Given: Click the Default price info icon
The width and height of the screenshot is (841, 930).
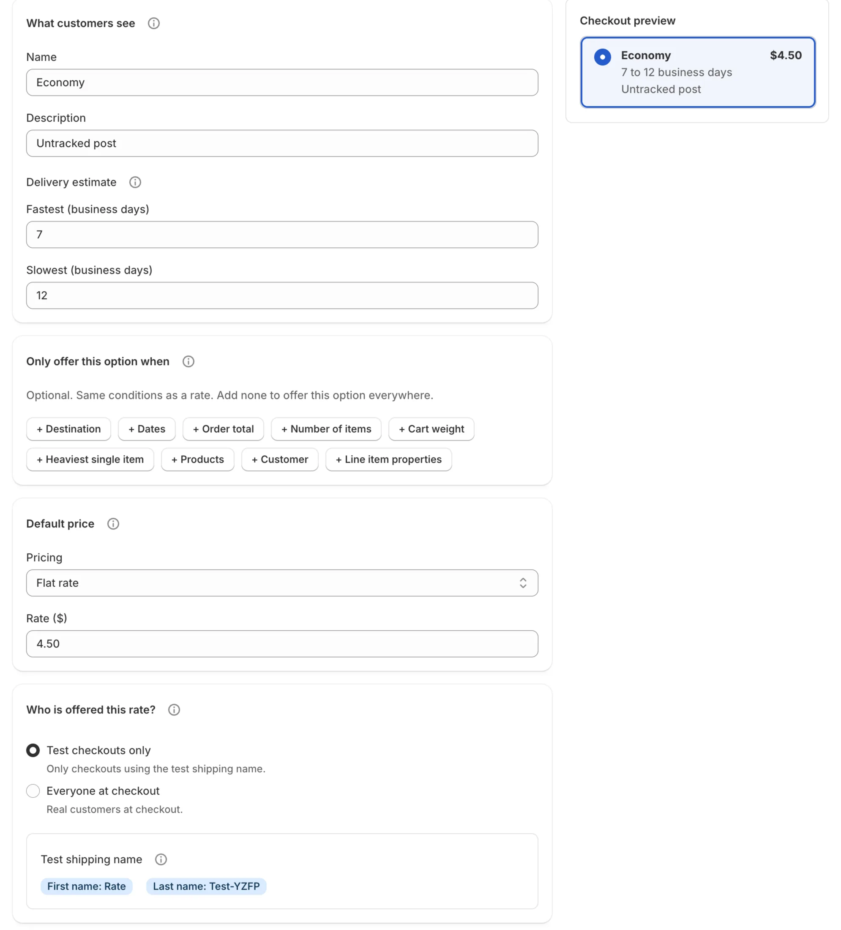Looking at the screenshot, I should (113, 524).
